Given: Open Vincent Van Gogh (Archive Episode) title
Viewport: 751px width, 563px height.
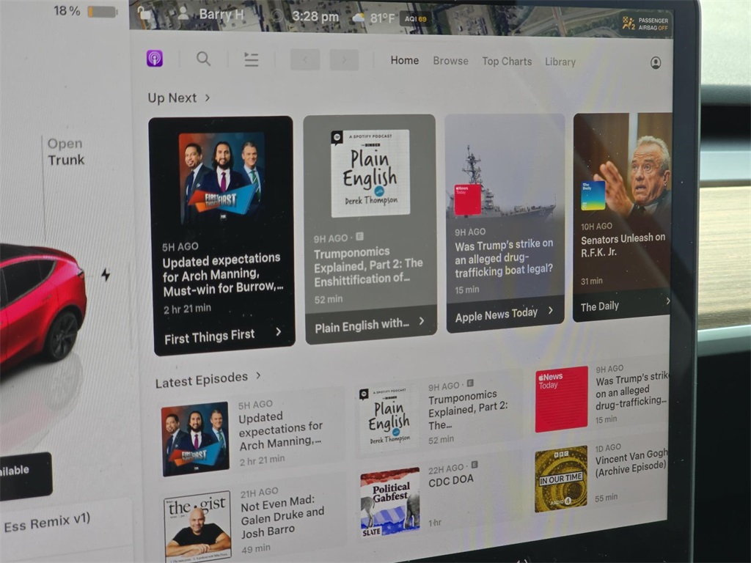Looking at the screenshot, I should click(631, 464).
